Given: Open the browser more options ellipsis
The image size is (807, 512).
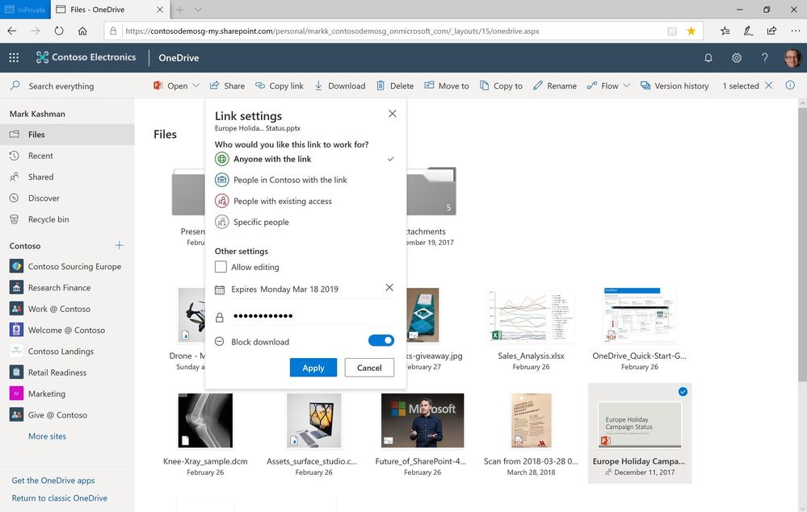Looking at the screenshot, I should click(x=795, y=31).
